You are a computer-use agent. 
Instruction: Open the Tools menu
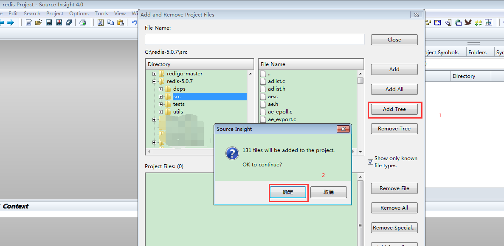pyautogui.click(x=101, y=14)
